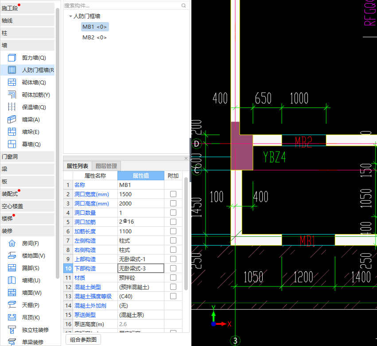Pick the 暗梁(A) hidden beam icon
Viewport: 377px width, 346px height.
12,119
